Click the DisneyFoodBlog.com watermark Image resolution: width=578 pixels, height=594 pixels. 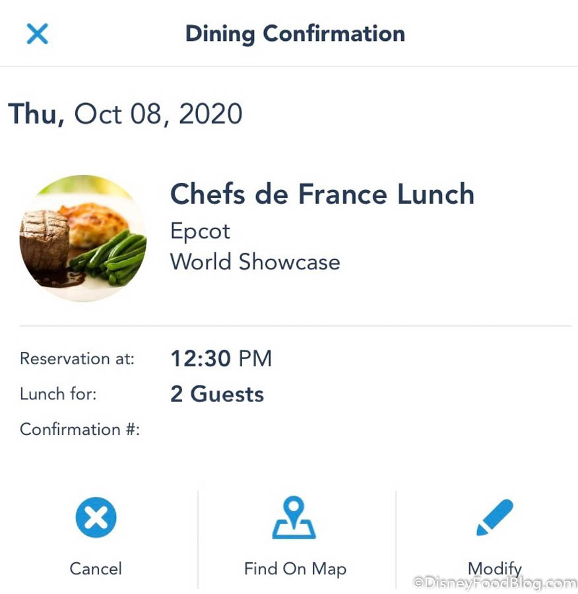tap(495, 583)
